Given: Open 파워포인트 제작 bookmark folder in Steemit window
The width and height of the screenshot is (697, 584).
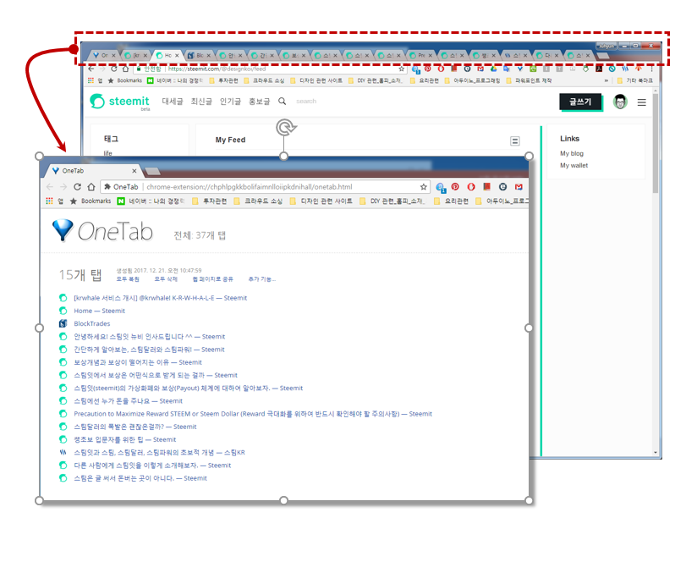Looking at the screenshot, I should tap(529, 80).
